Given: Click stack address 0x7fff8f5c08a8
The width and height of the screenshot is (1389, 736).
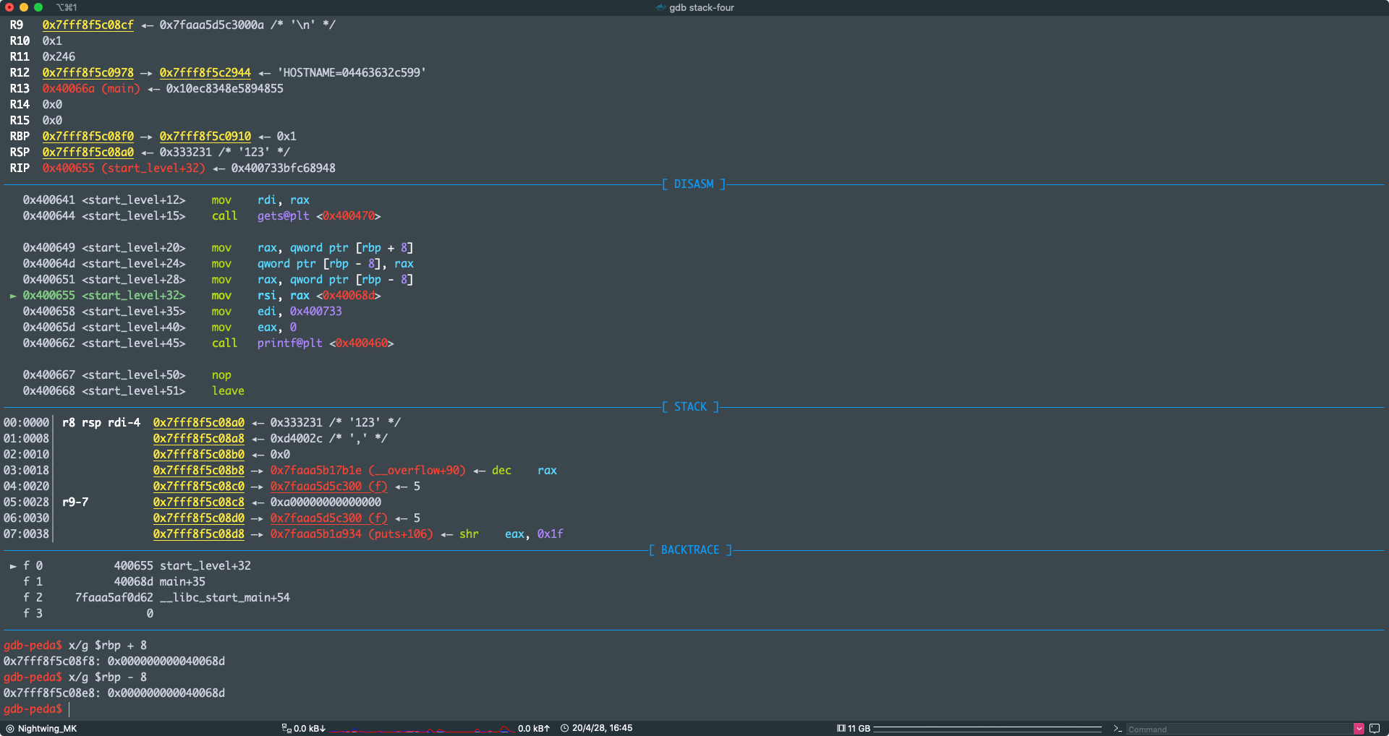Looking at the screenshot, I should pos(199,439).
